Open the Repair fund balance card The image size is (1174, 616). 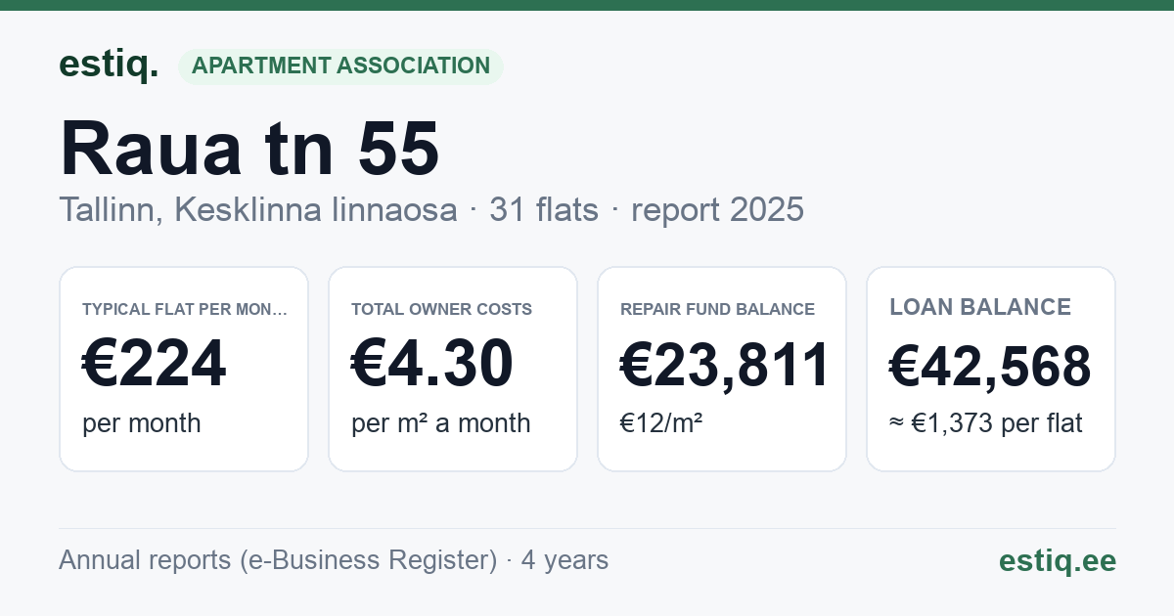coord(722,369)
